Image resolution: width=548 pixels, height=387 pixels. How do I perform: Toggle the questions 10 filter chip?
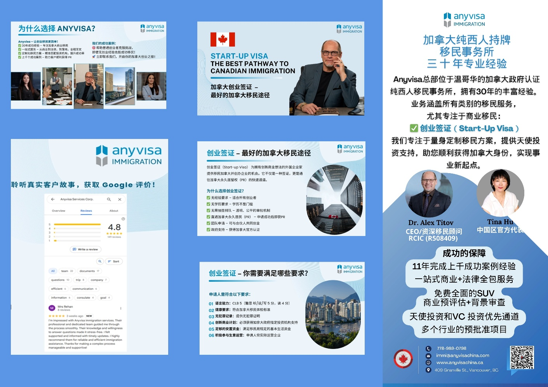tap(60, 280)
